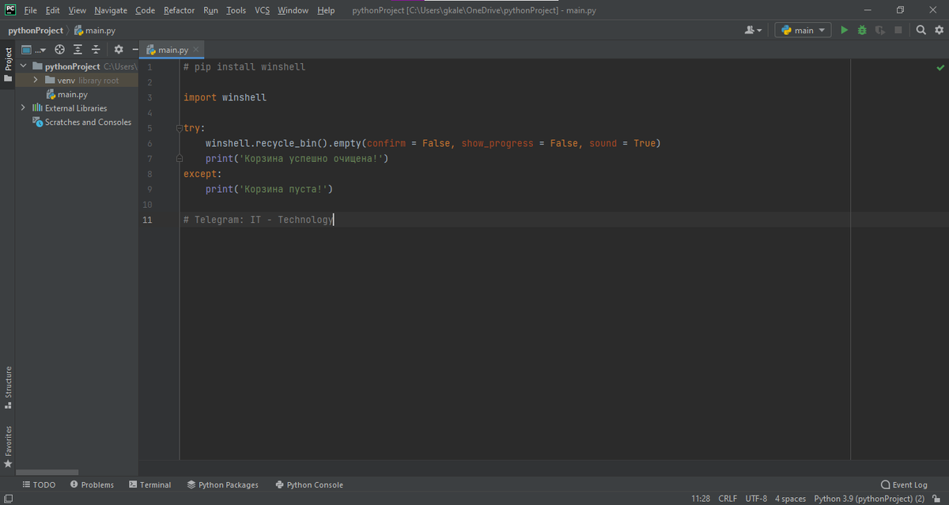Open Search Everywhere with the magnifier icon
949x505 pixels.
tap(921, 29)
